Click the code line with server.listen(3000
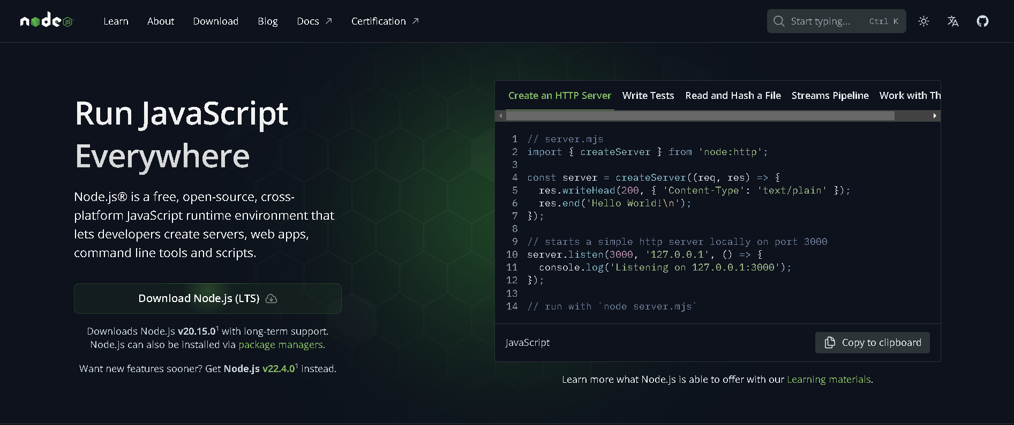The image size is (1014, 425). [x=645, y=254]
